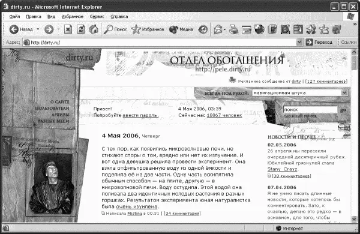Click the Назад back arrow button
The image size is (360, 234).
pos(21,29)
